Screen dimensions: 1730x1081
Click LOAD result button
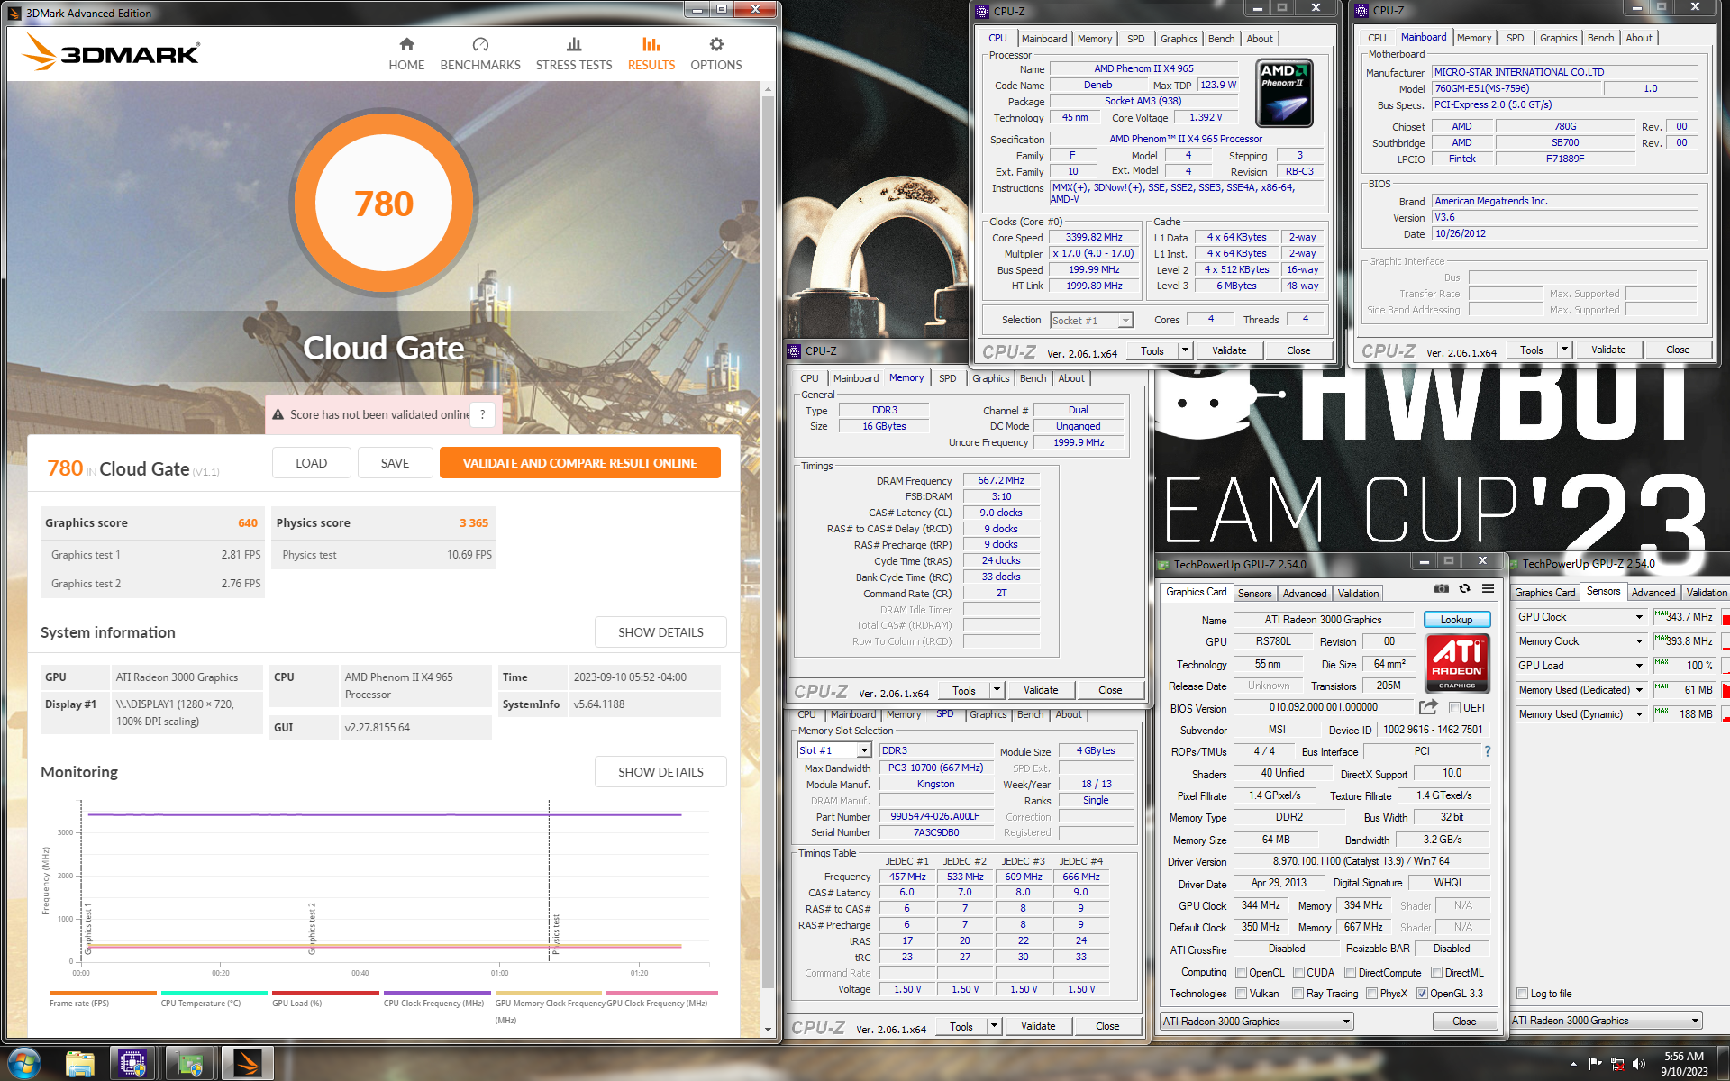tap(311, 463)
